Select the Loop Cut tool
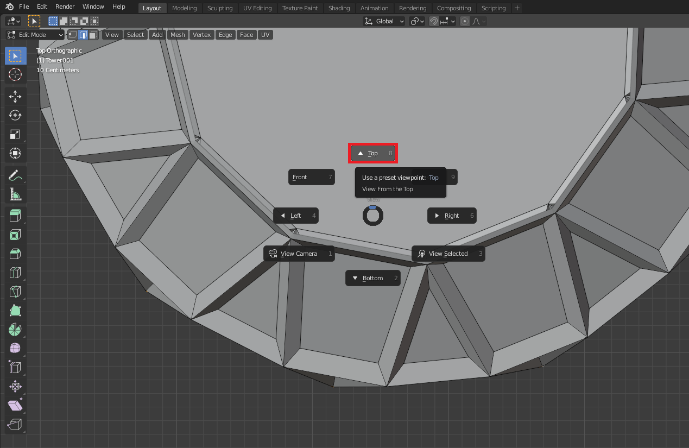 [x=15, y=273]
